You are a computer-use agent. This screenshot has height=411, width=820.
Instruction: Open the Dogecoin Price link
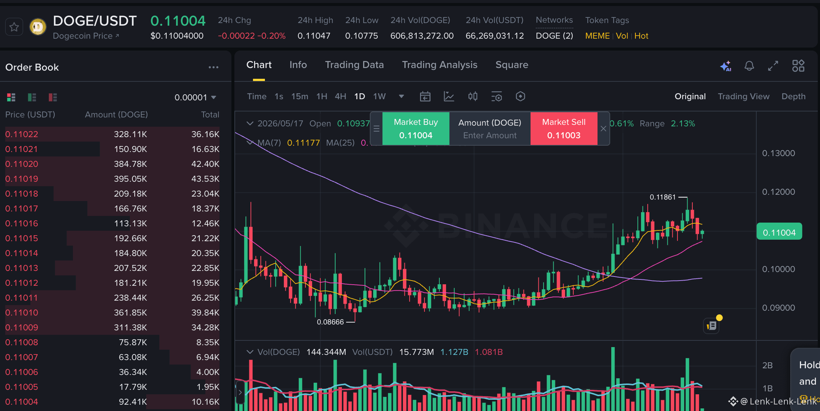tap(86, 36)
